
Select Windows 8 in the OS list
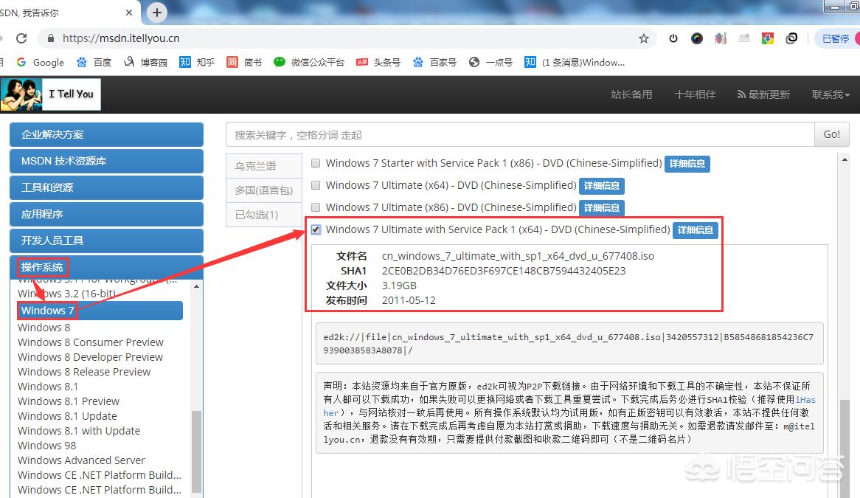(x=44, y=328)
